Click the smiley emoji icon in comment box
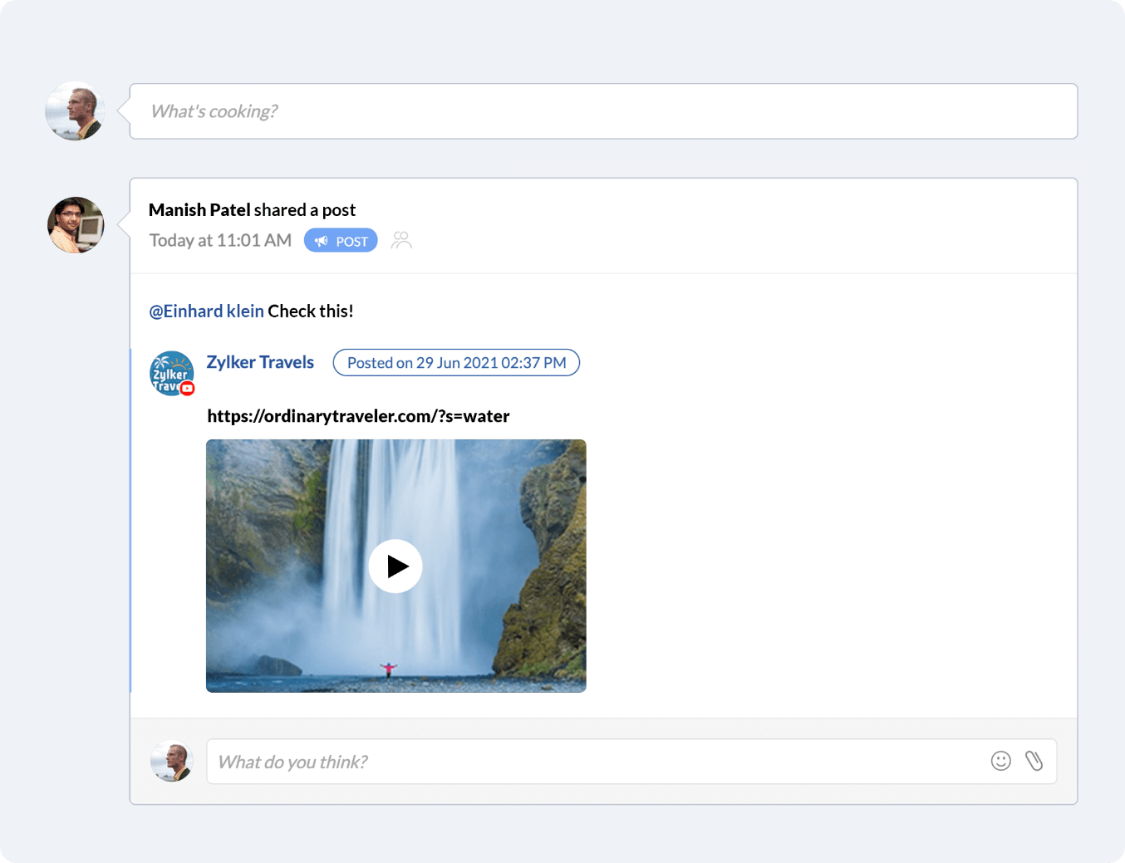The image size is (1125, 863). (1000, 761)
